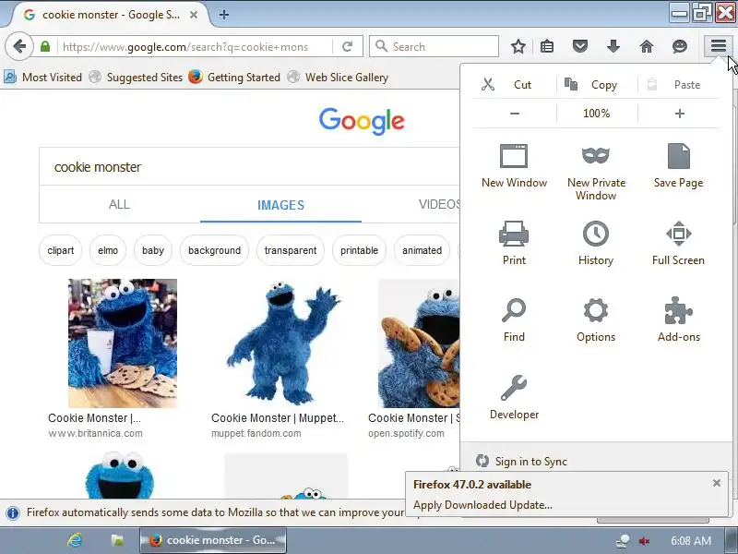Select the Print icon
The image size is (738, 554).
point(514,243)
